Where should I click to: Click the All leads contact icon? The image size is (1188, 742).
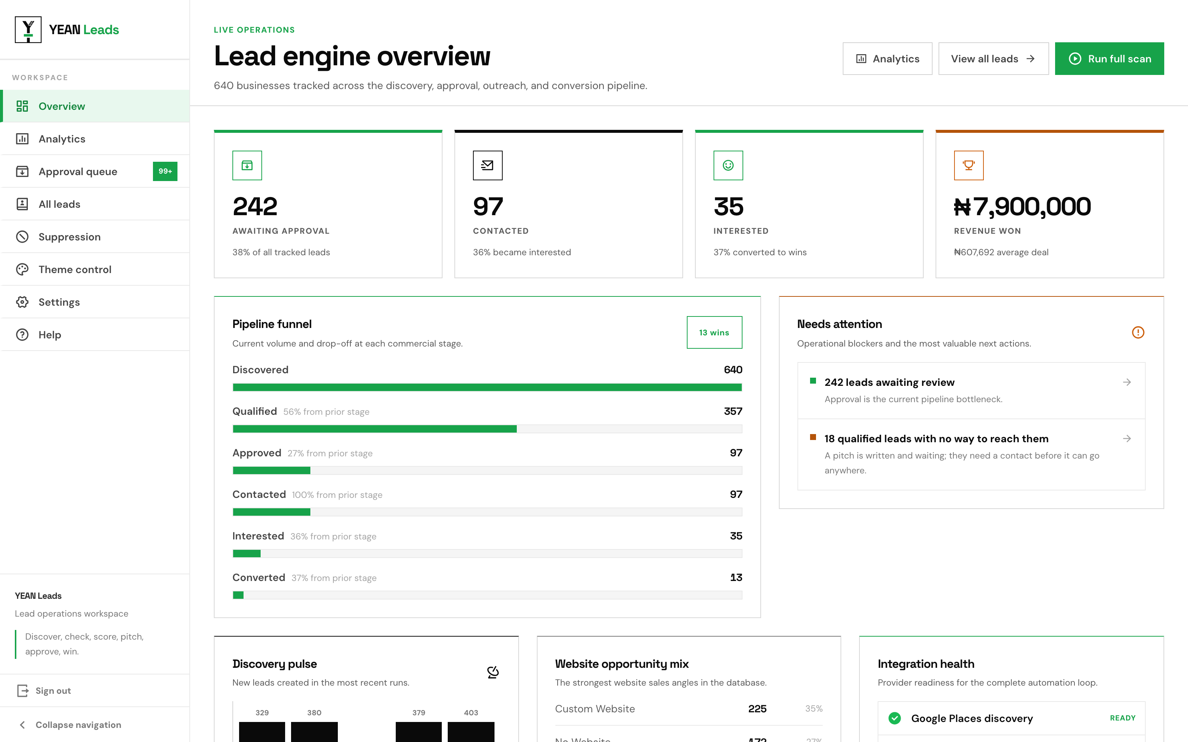tap(22, 204)
